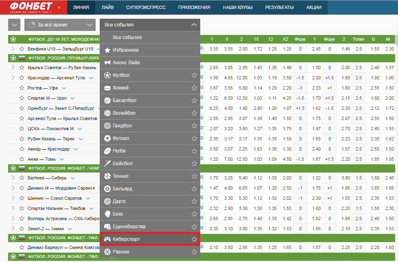Click the soccer ball icon in the Фонбет - Чемпионат header
This screenshot has width=398, height=262.
pos(13,168)
